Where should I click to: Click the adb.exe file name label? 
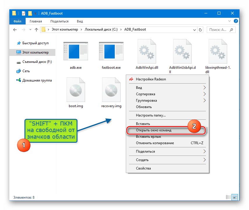[76, 68]
